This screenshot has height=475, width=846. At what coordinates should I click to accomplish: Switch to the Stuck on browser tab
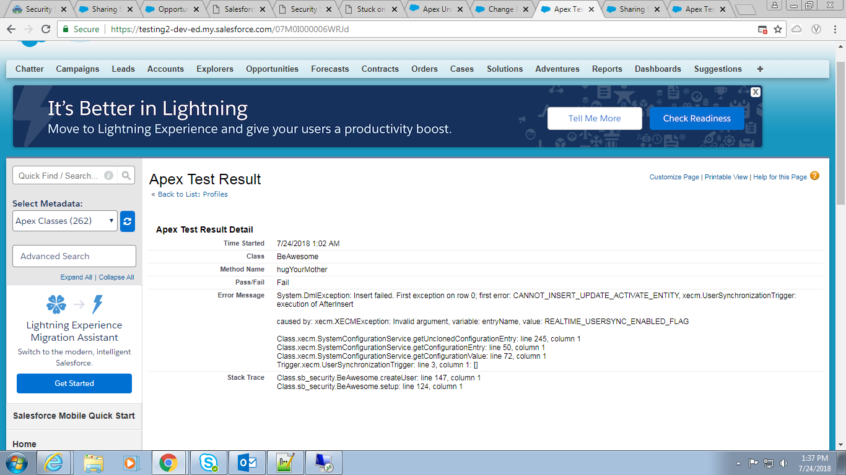[372, 9]
